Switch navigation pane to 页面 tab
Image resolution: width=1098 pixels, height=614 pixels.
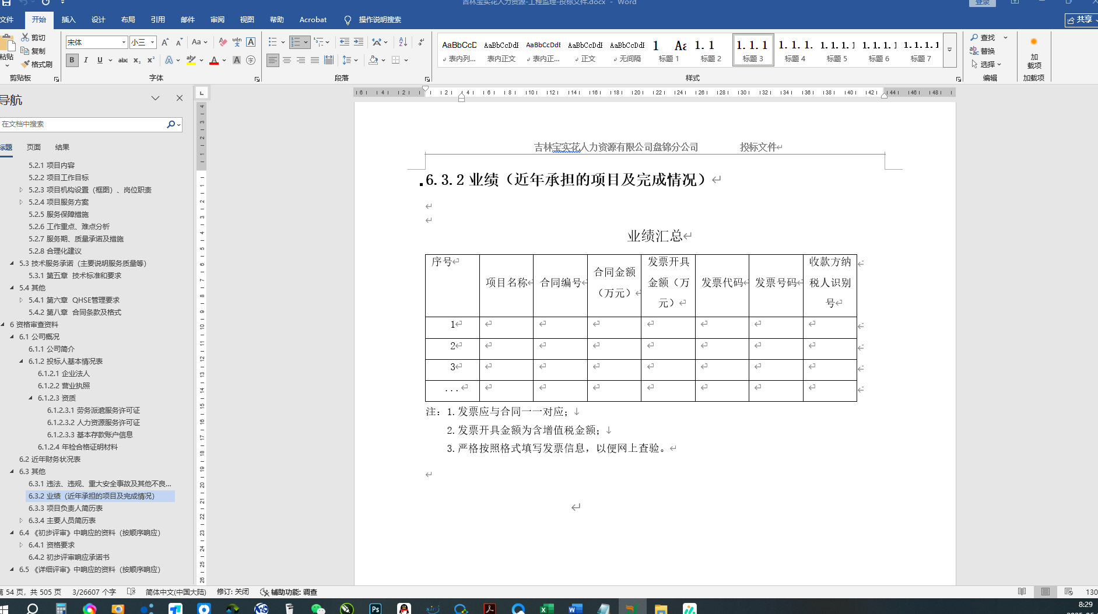pos(34,147)
